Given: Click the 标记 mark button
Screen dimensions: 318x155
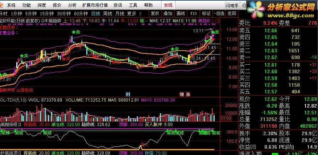Looking at the screenshot, I should click(x=206, y=13).
